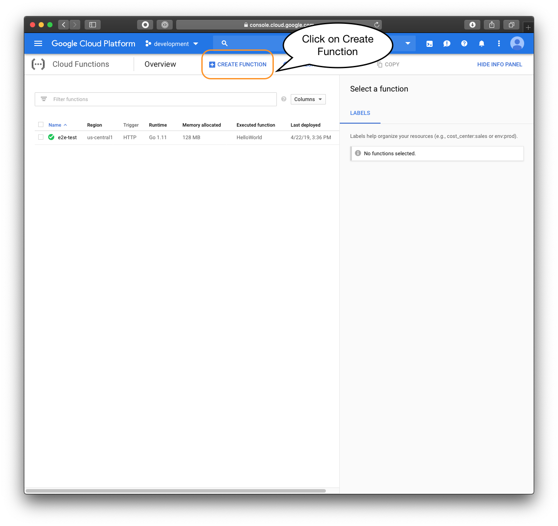Open the Columns dropdown
558x526 pixels.
coord(308,99)
